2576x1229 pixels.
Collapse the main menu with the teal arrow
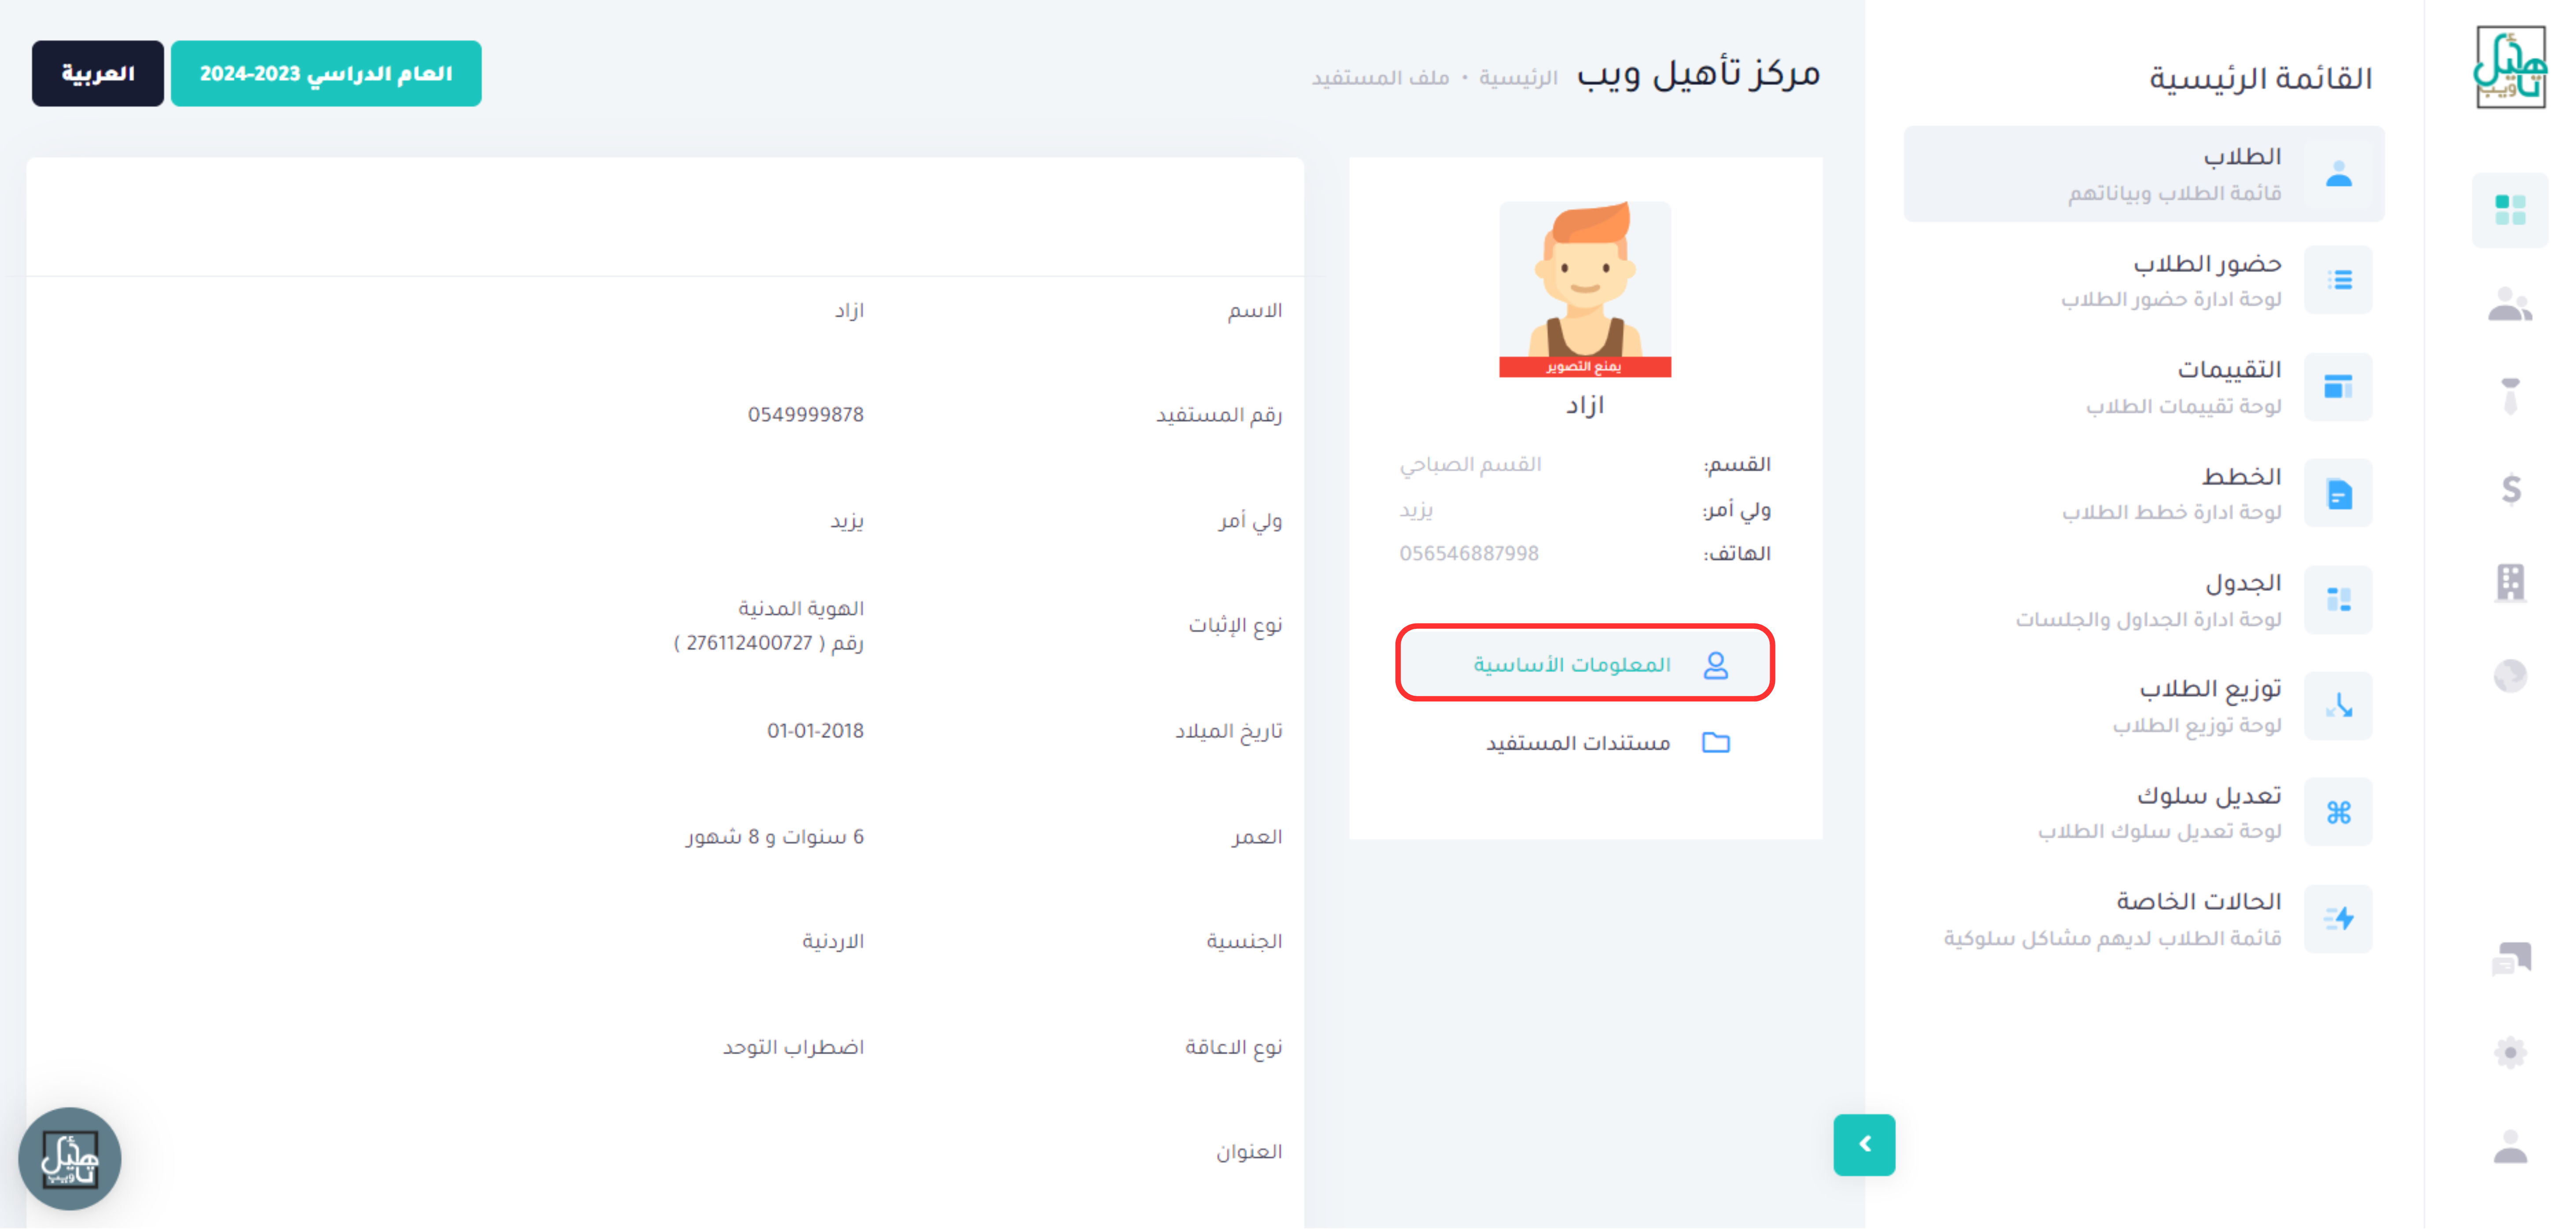tap(1863, 1144)
